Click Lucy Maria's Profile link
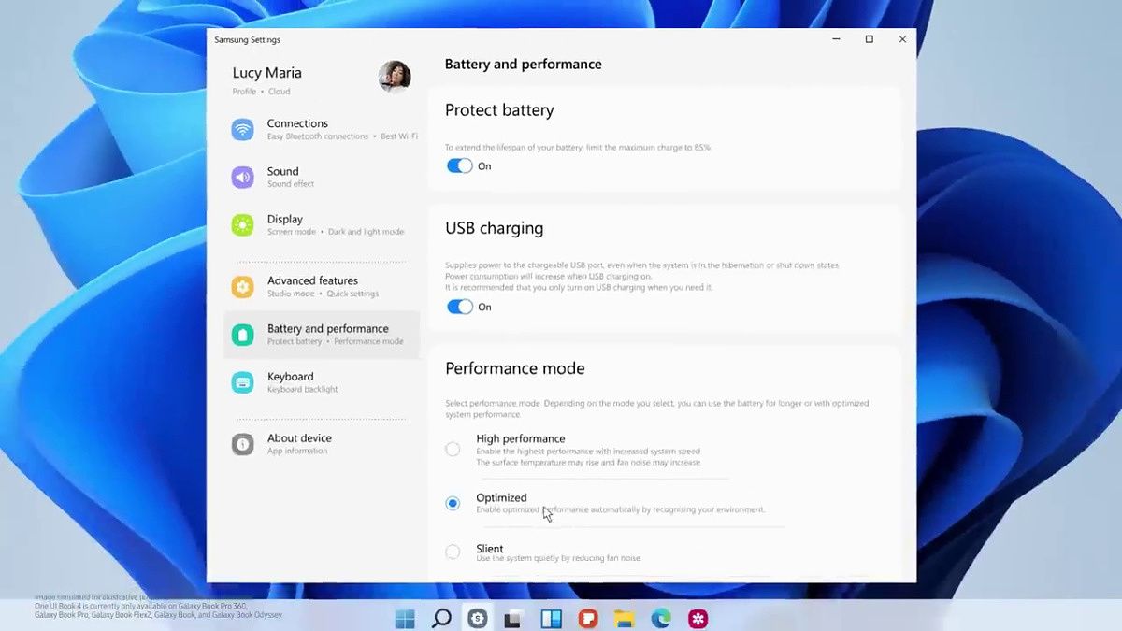 (x=243, y=91)
